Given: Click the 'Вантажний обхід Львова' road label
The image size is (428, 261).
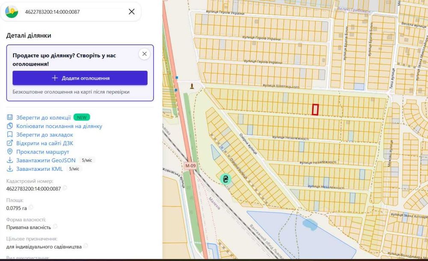Looking at the screenshot, I should [x=267, y=241].
